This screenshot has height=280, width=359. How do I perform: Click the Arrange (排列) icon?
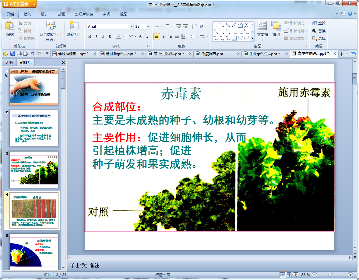coord(276,25)
